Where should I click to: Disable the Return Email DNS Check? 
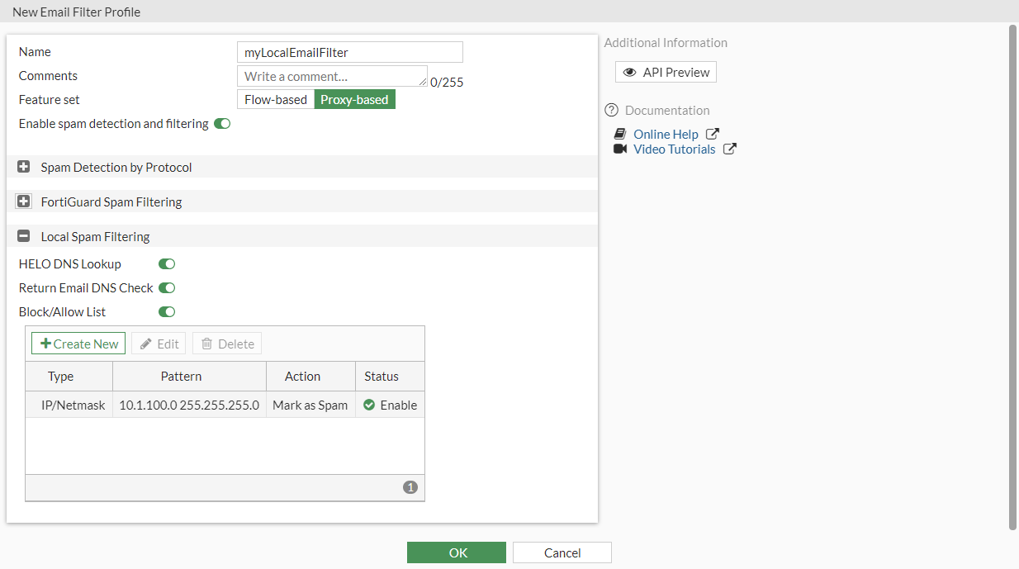pyautogui.click(x=166, y=287)
